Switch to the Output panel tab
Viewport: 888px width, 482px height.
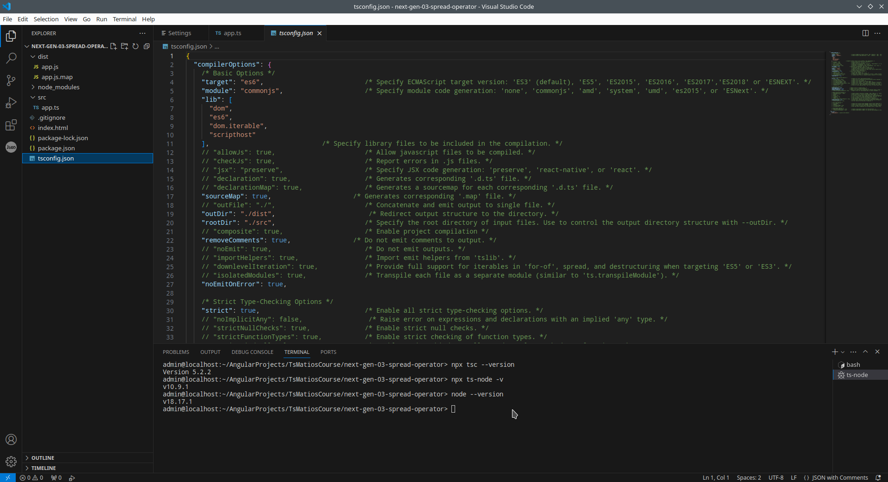point(210,352)
